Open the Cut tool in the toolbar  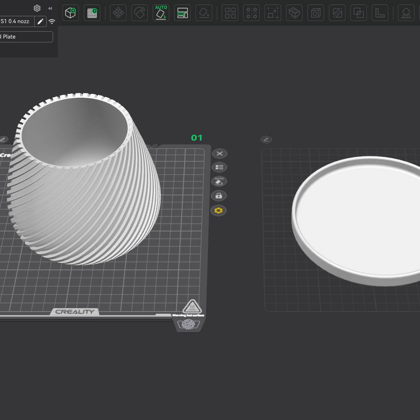click(337, 13)
